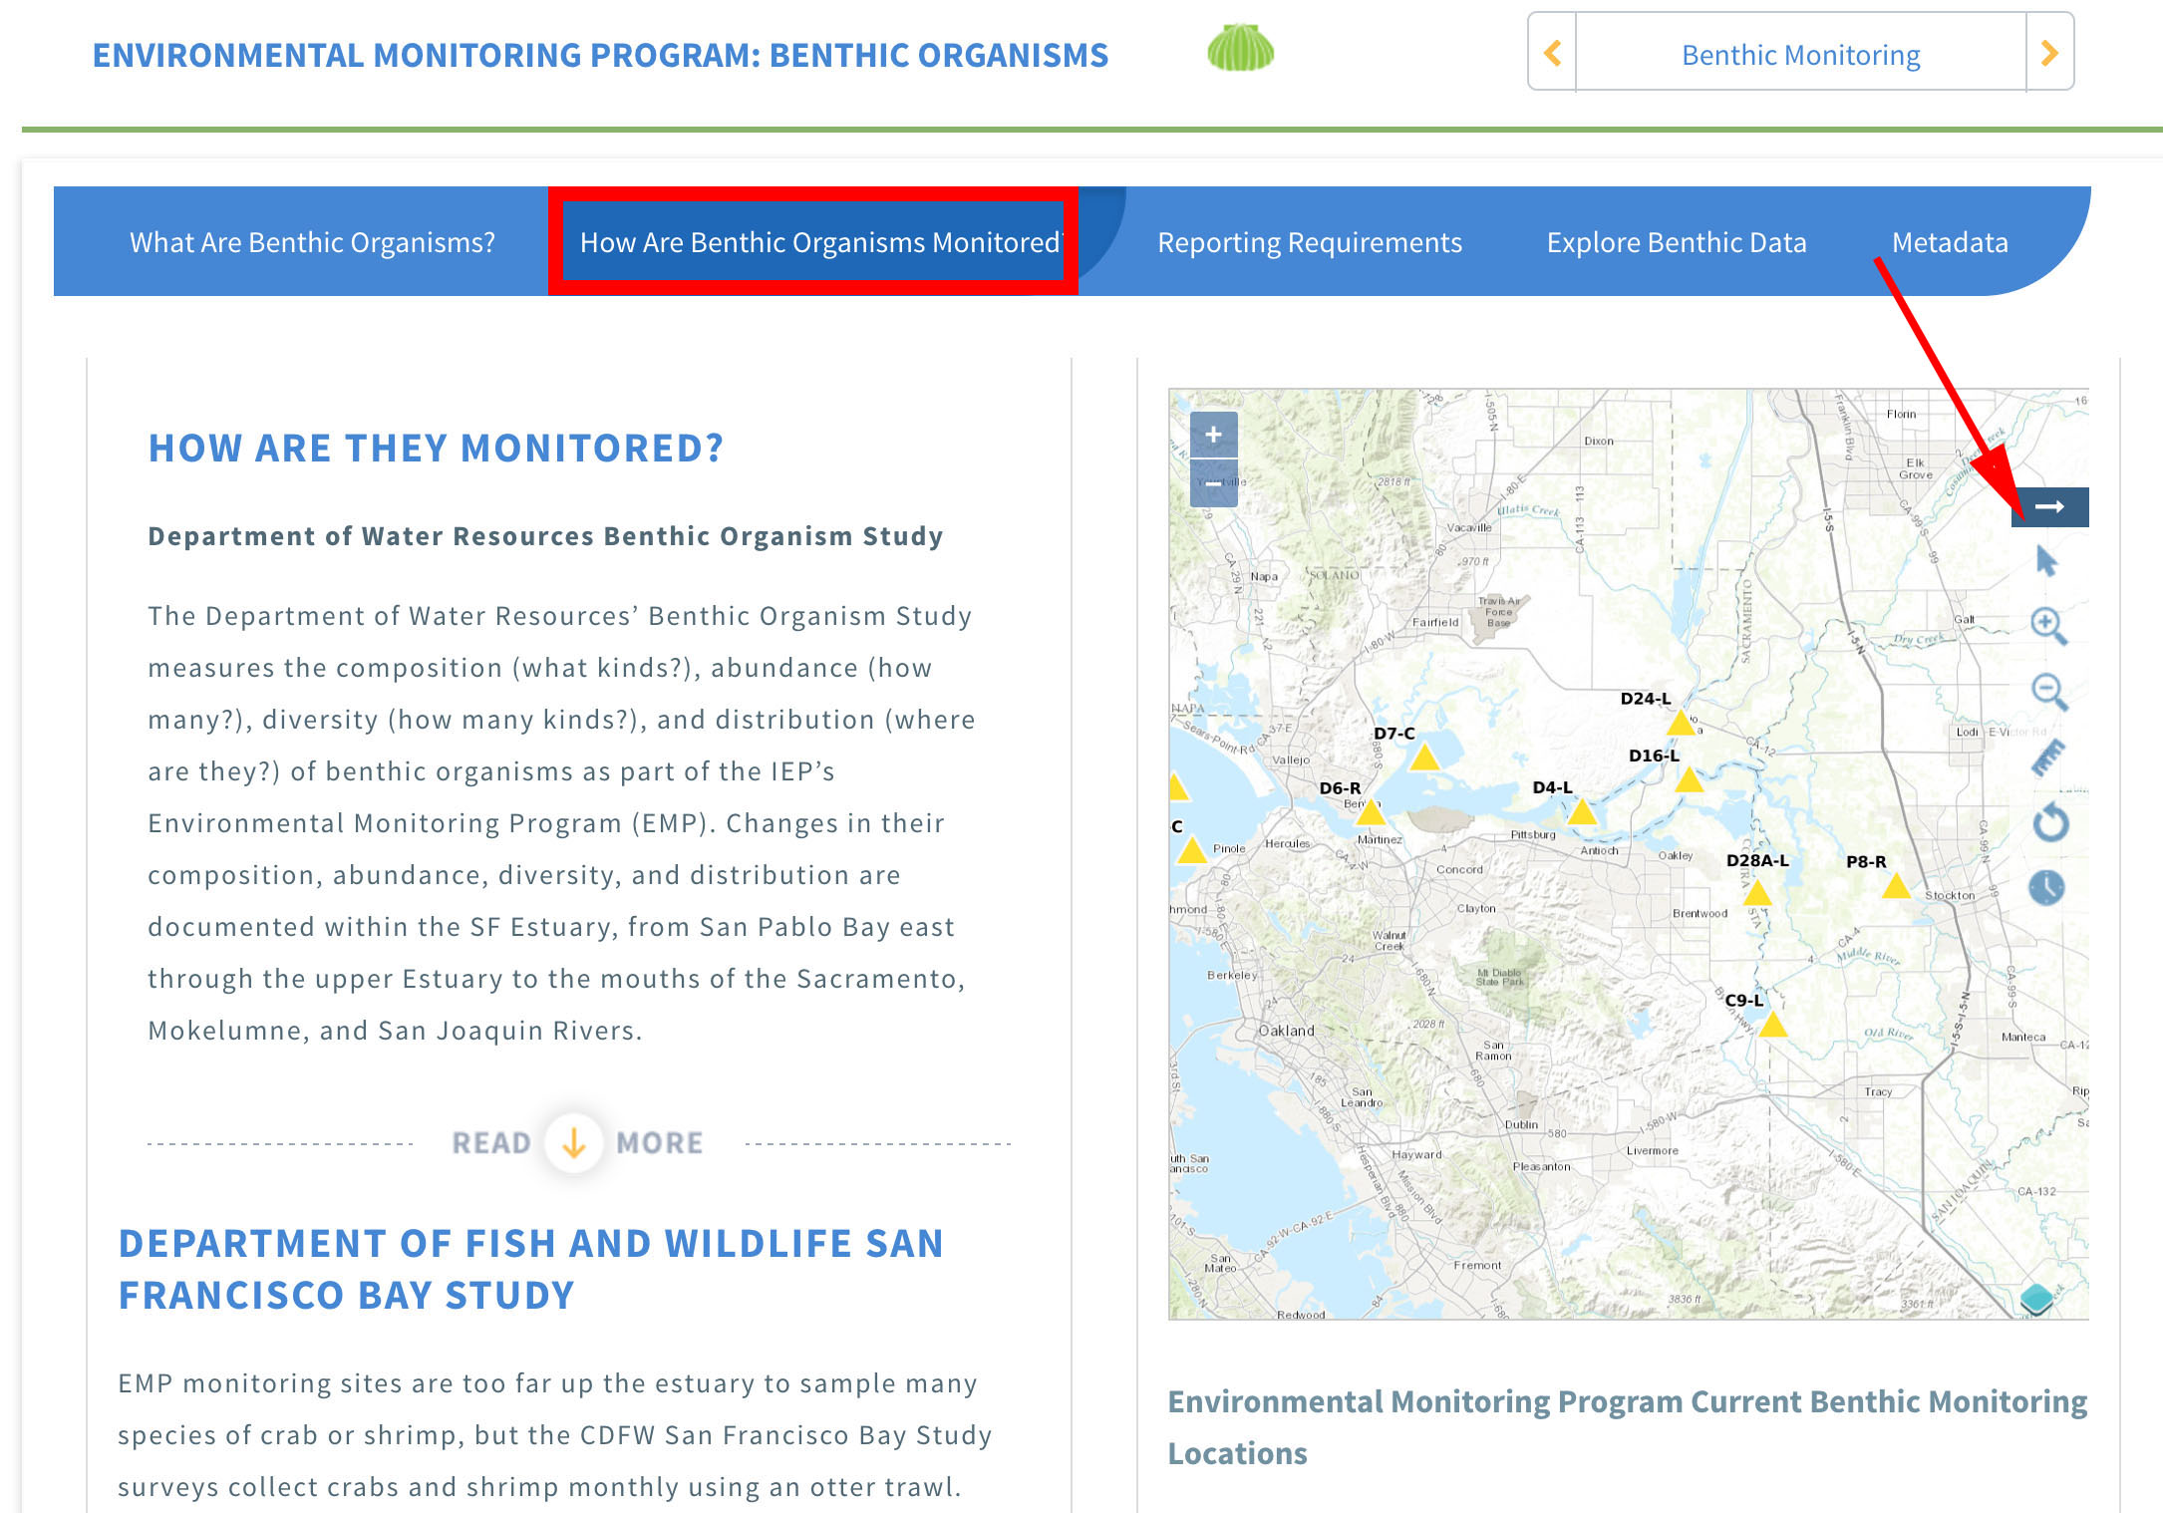Click the Fairfield label on the map
This screenshot has height=1513, width=2163.
[1435, 622]
